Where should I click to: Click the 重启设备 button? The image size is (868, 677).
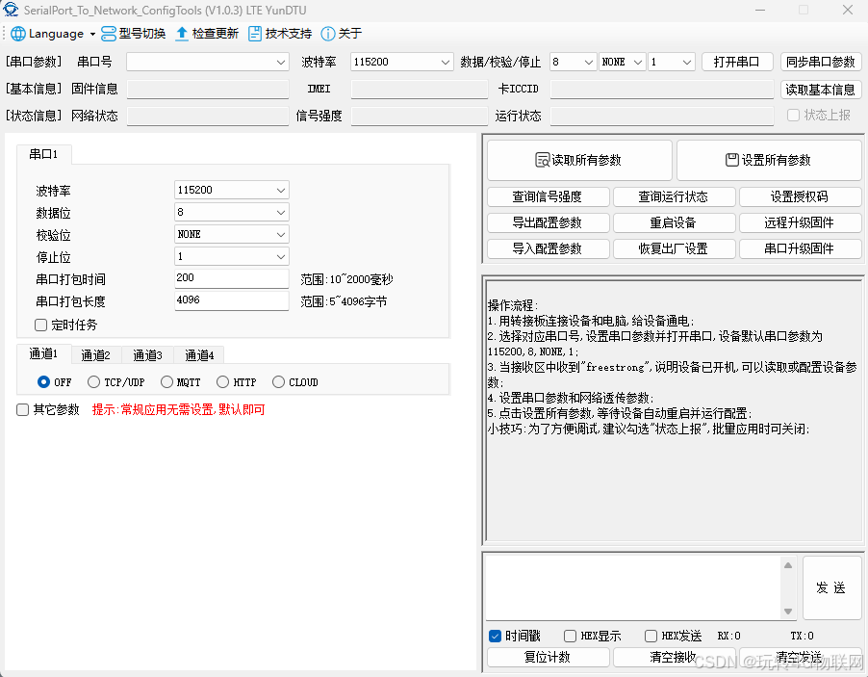(x=673, y=222)
